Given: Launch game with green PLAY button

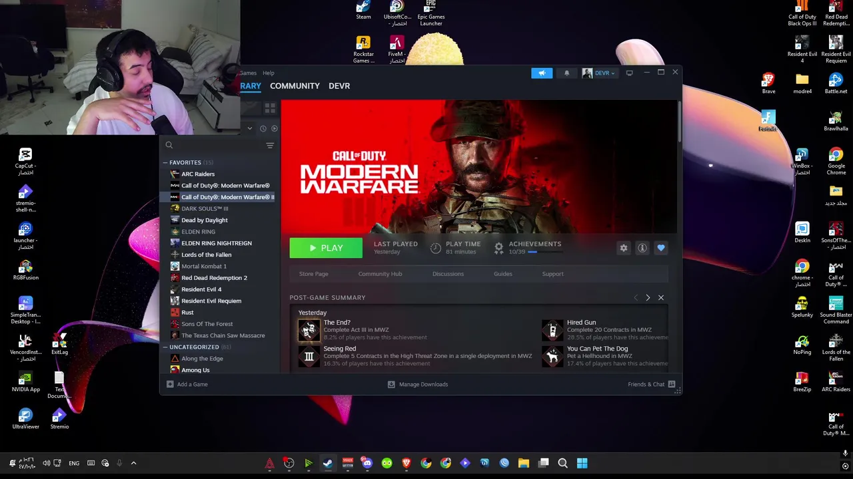Looking at the screenshot, I should [326, 248].
